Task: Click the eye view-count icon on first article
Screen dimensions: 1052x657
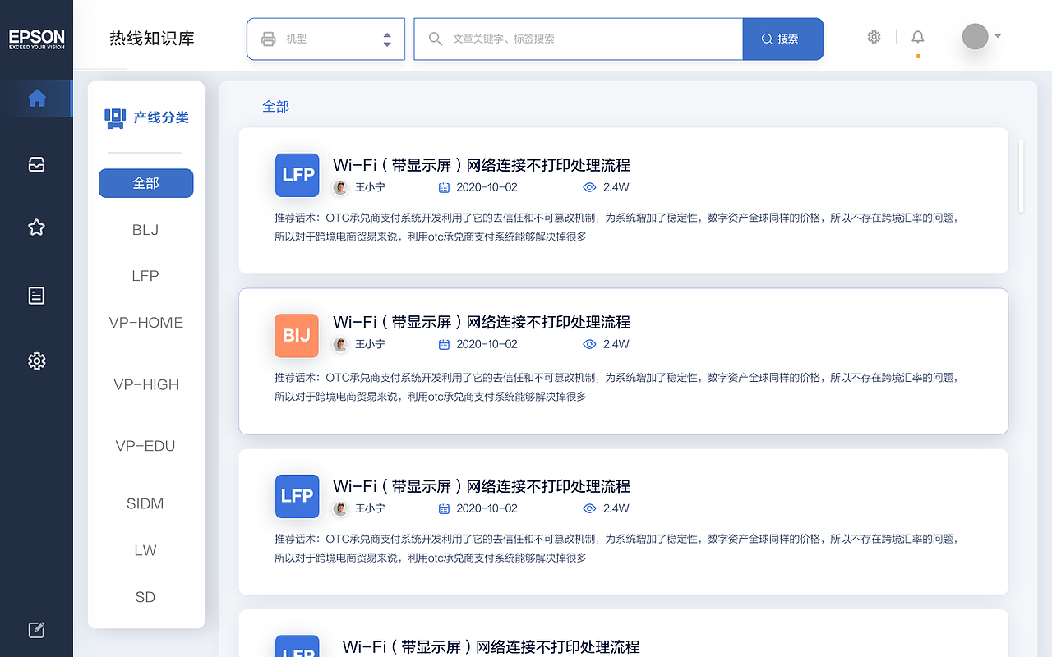Action: pos(589,186)
